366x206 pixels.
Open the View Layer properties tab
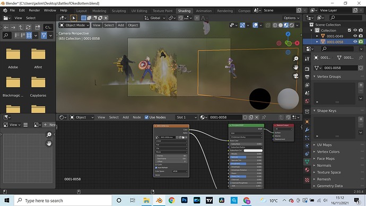pyautogui.click(x=307, y=85)
